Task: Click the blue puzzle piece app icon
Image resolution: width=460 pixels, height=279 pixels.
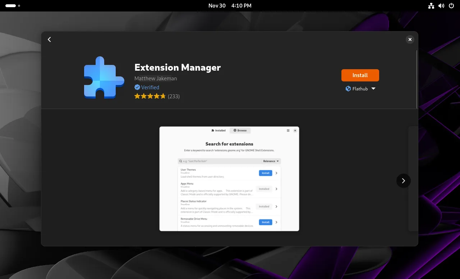Action: [x=103, y=77]
